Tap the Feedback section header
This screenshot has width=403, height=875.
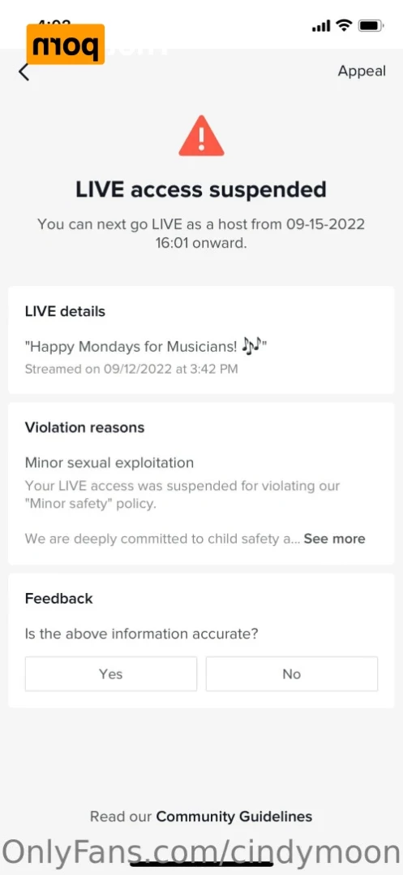point(59,598)
